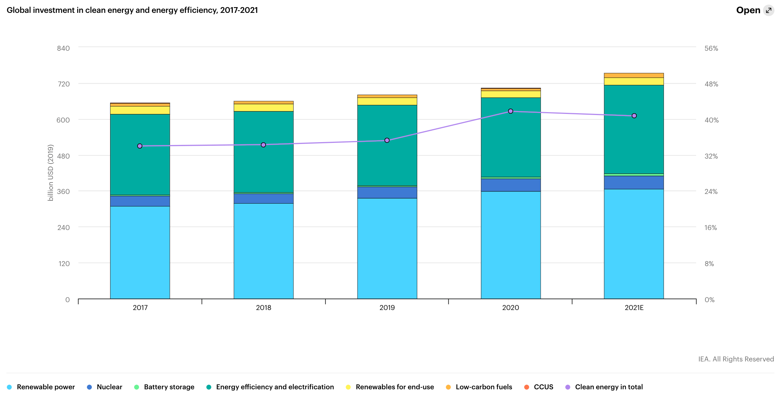This screenshot has height=400, width=778.
Task: Select the 2017 Energy efficiency bar segment
Action: [x=140, y=155]
